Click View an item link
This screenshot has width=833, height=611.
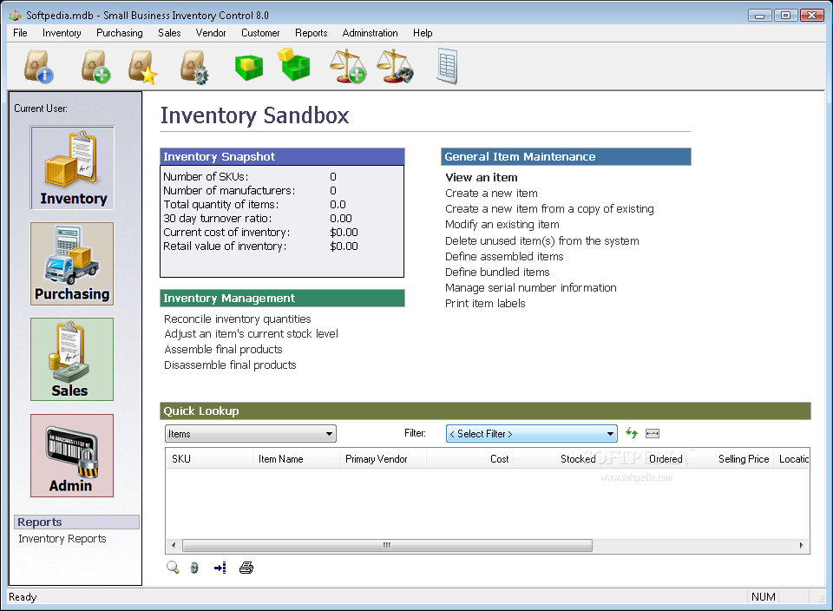click(482, 177)
